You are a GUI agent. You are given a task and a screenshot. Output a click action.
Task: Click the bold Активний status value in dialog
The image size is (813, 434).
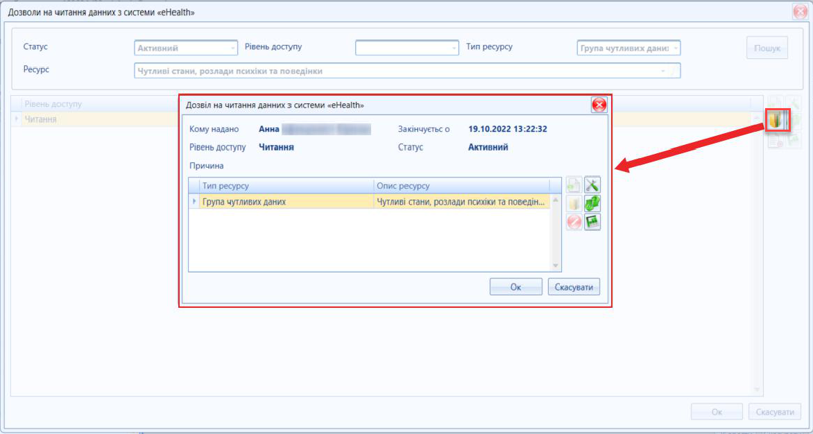click(x=488, y=147)
